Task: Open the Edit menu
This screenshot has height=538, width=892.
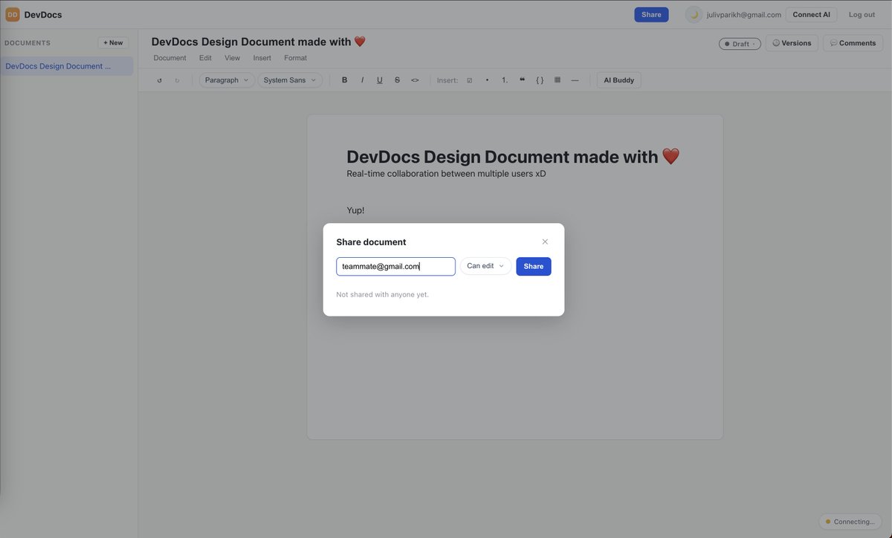Action: click(x=205, y=58)
